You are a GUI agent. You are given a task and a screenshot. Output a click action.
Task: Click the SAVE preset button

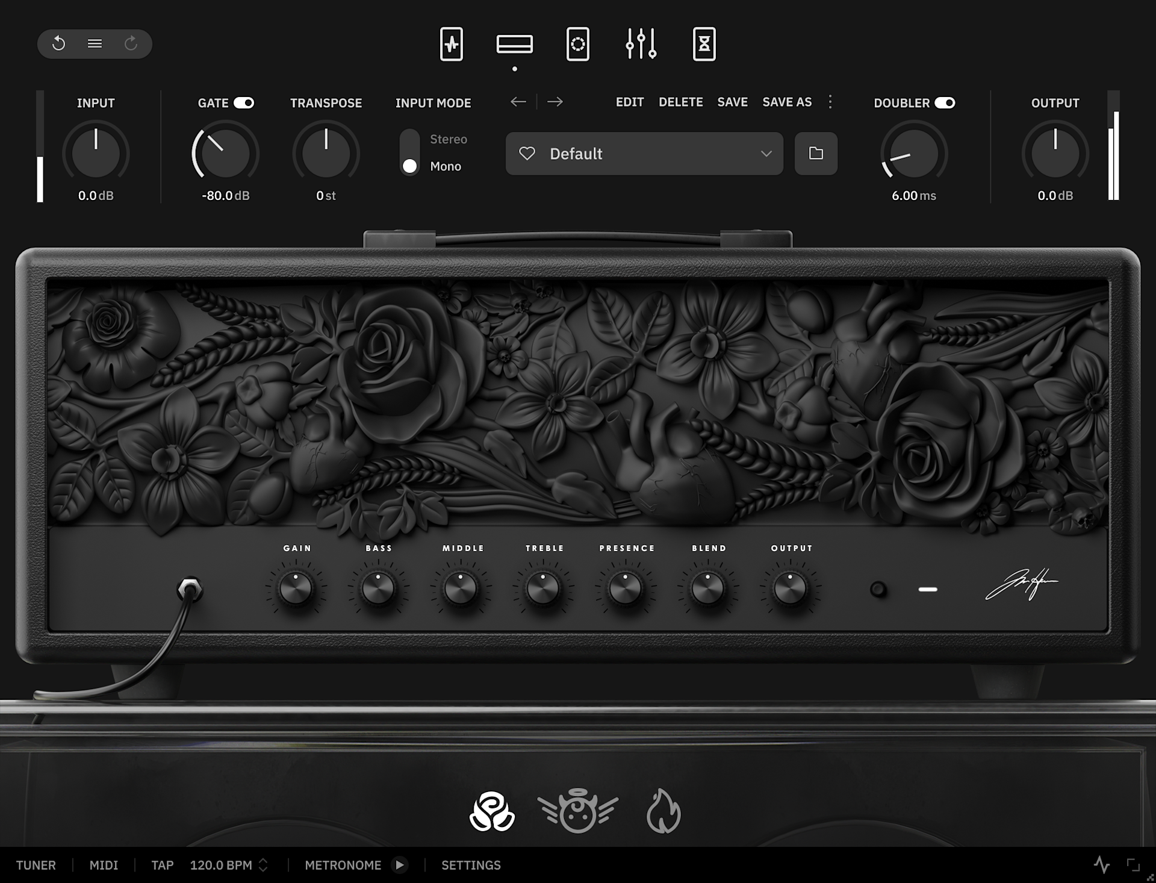(733, 102)
